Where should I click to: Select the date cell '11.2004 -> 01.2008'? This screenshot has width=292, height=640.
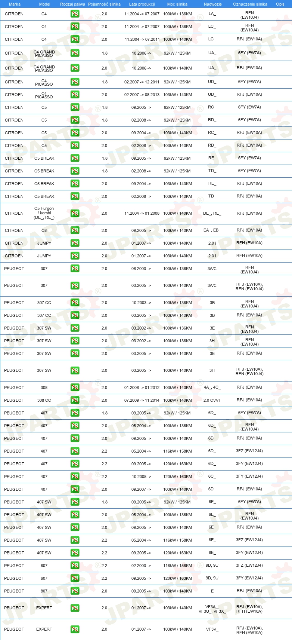[142, 213]
